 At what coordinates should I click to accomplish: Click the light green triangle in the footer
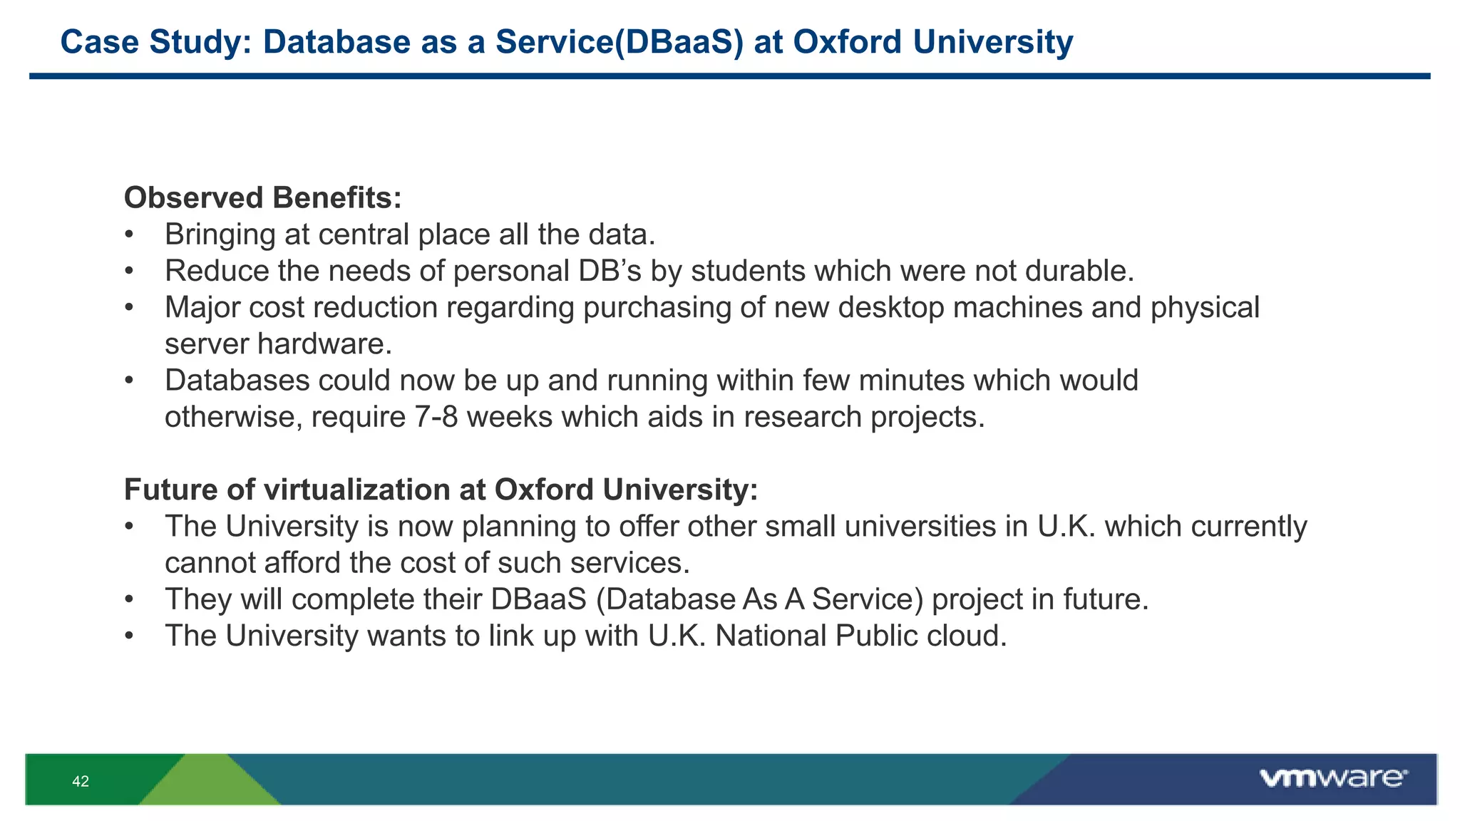(x=214, y=784)
